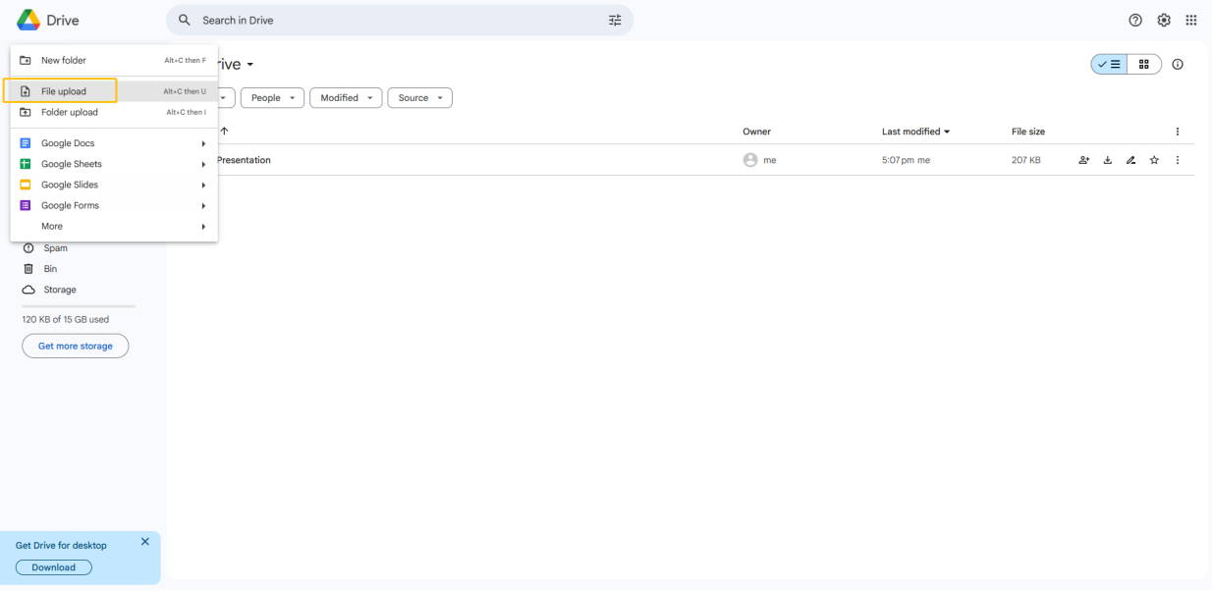View Drive details with the info icon

[1178, 64]
